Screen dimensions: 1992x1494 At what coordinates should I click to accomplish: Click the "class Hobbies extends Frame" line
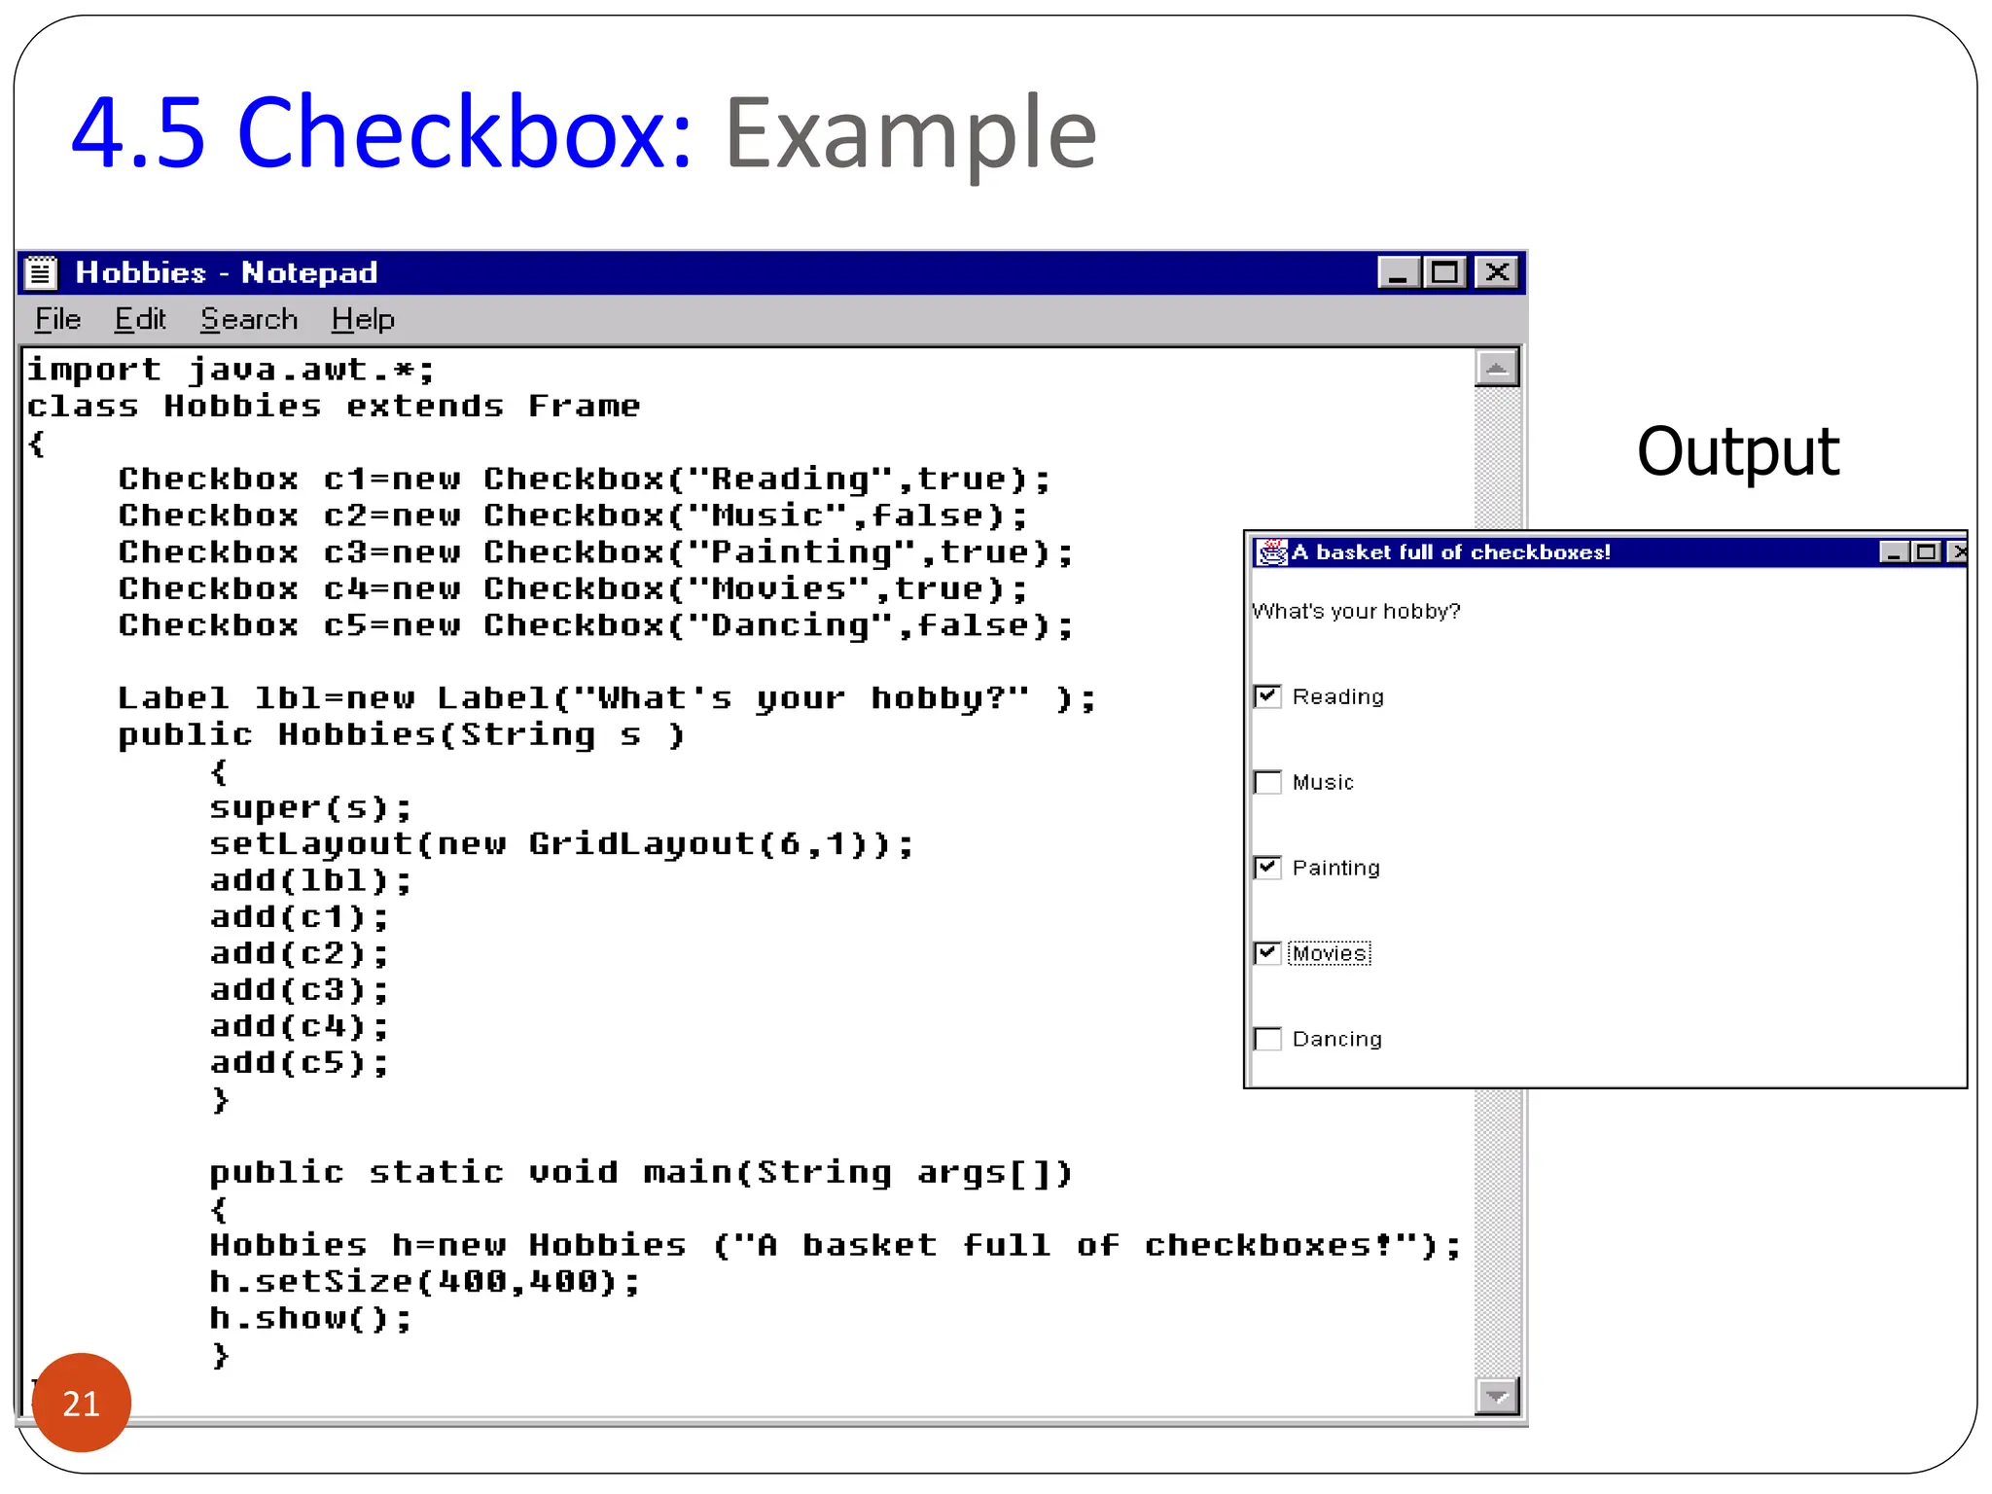(334, 406)
